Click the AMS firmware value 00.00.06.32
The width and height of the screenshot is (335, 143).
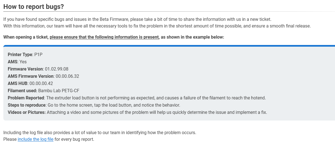(x=67, y=76)
